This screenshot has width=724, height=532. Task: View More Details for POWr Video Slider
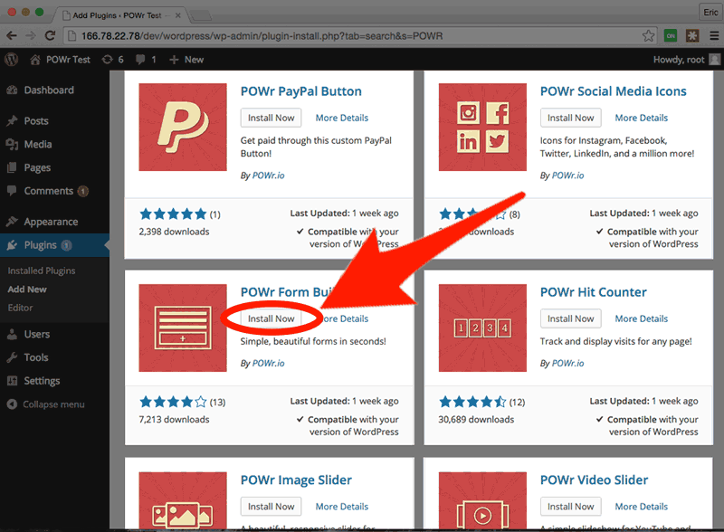642,507
